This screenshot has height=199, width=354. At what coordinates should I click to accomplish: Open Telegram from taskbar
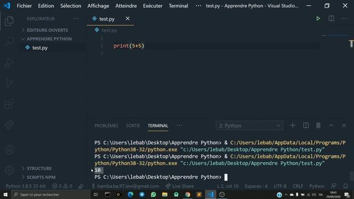point(142,195)
